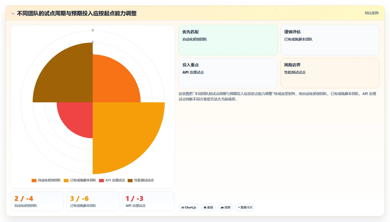Click the 表格 tag chip

208,207
